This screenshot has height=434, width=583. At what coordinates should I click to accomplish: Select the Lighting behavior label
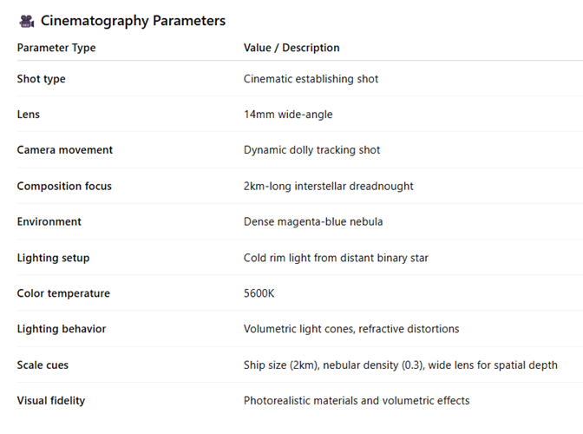pos(61,329)
